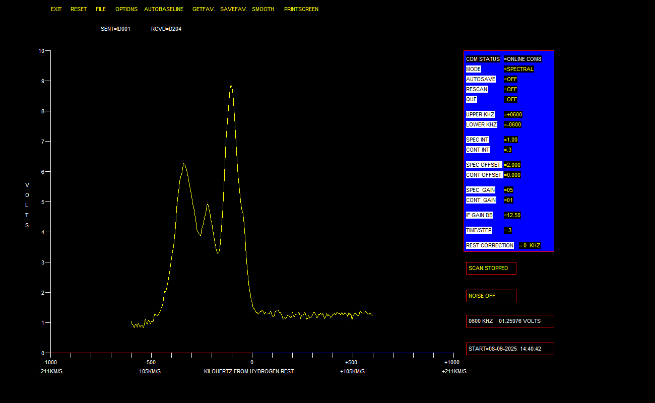
Task: Run AUTOBASELINE from the top bar
Action: coord(164,9)
